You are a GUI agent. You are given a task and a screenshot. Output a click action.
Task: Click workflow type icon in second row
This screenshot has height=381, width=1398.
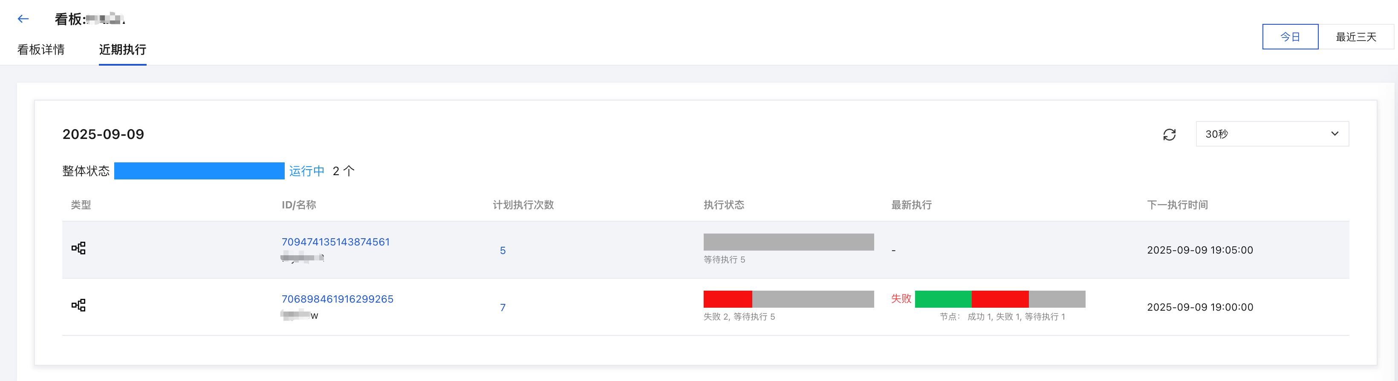(79, 305)
